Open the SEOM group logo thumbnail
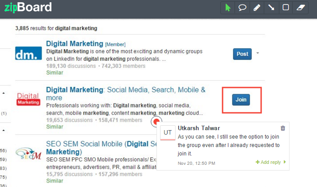 (x=28, y=153)
